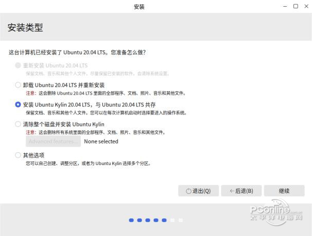Click the last white progress dot
312x236 pixels.
(x=181, y=220)
